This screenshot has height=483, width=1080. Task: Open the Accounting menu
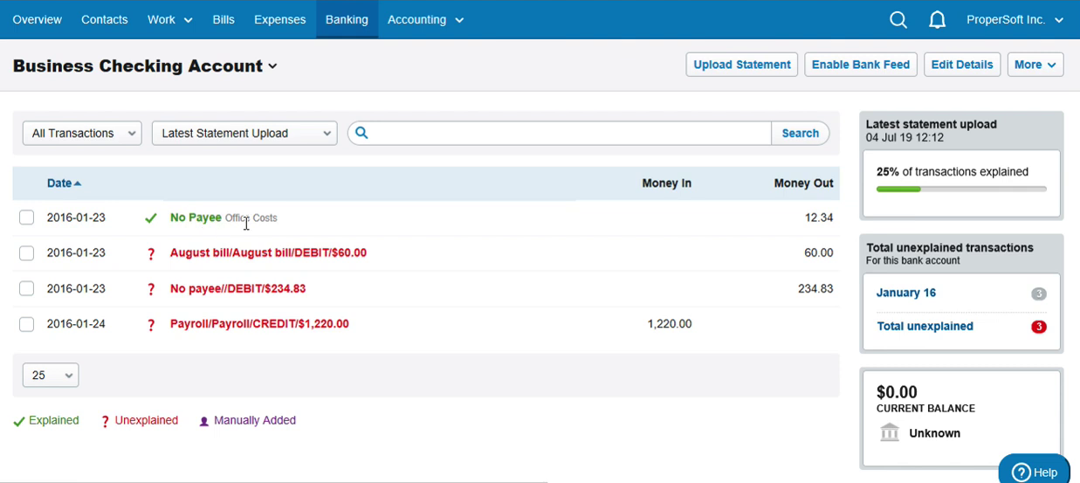point(425,19)
